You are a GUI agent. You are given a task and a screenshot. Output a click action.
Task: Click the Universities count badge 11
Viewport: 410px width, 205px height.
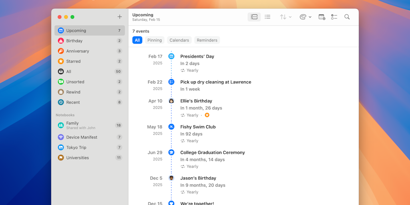119,158
